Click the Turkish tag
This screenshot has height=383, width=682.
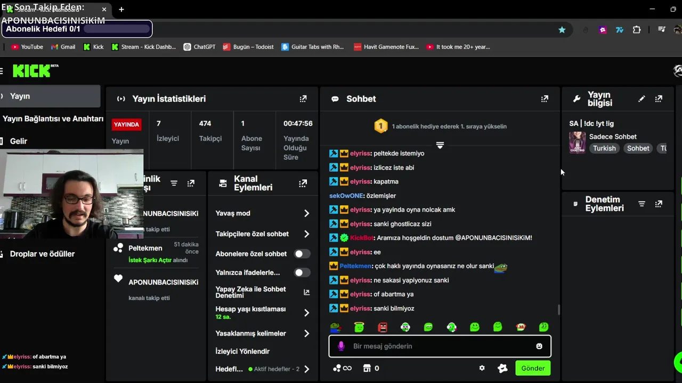pos(604,148)
